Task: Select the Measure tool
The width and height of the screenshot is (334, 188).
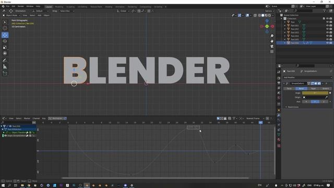Action: pyautogui.click(x=5, y=67)
